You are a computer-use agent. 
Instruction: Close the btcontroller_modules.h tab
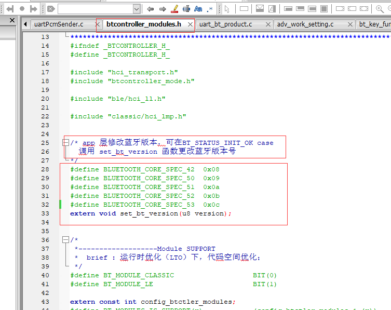coord(190,24)
